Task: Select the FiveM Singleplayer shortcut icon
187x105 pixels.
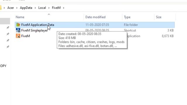Action: pyautogui.click(x=18, y=30)
